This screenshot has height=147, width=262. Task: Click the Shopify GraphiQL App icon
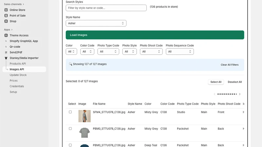pyautogui.click(x=6, y=41)
